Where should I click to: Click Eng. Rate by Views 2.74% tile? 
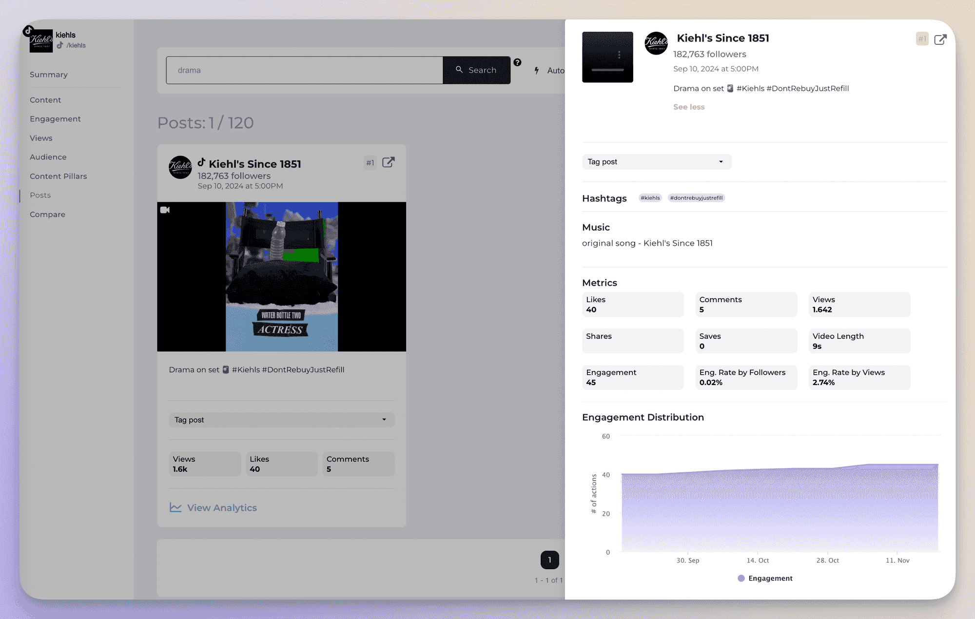click(859, 377)
